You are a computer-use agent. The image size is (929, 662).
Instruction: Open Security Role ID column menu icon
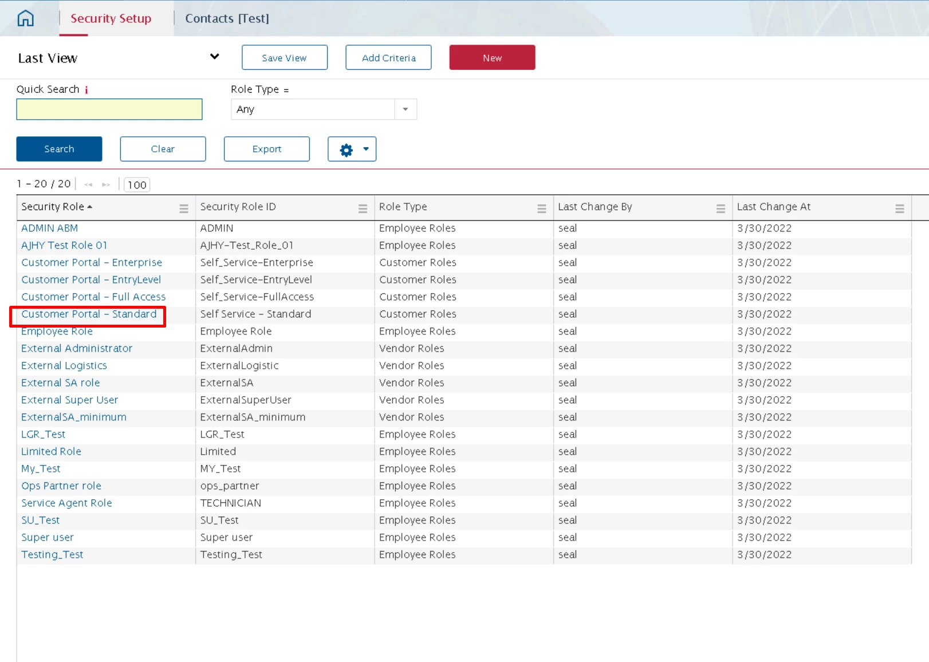pos(363,208)
